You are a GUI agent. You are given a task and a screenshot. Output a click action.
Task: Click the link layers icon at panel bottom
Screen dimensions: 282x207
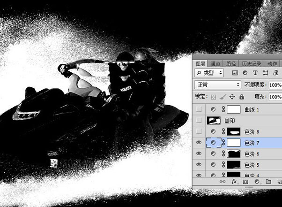[223, 182]
